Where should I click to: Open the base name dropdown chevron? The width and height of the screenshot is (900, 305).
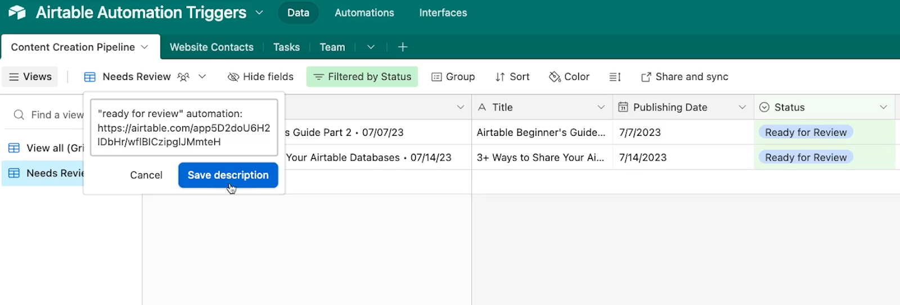259,12
